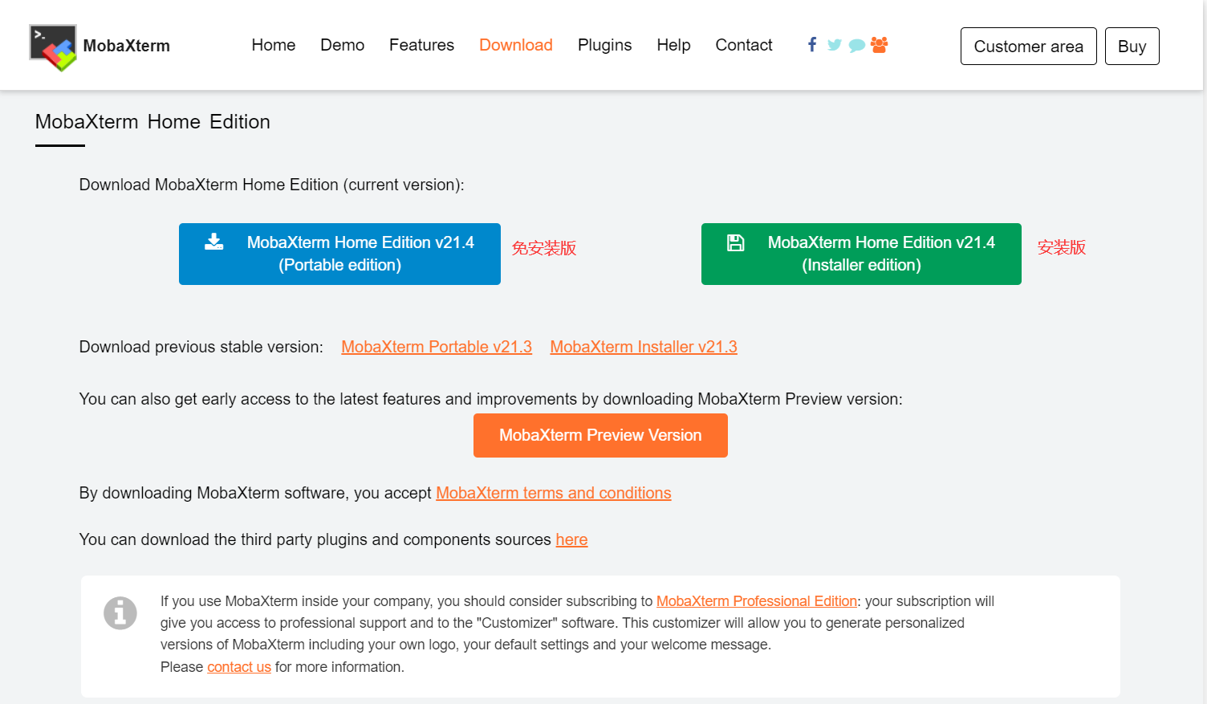Image resolution: width=1207 pixels, height=704 pixels.
Task: Navigate to the Features page
Action: (x=421, y=45)
